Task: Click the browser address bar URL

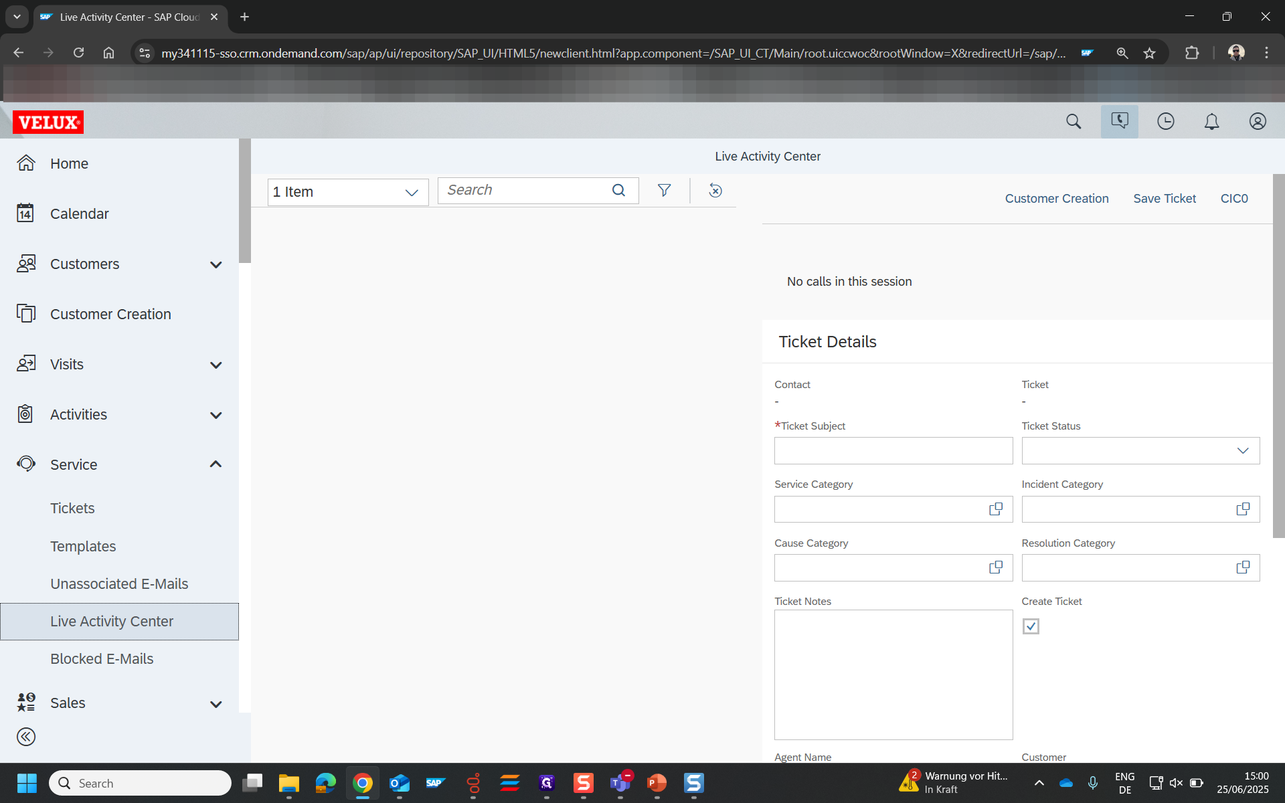Action: click(x=613, y=53)
